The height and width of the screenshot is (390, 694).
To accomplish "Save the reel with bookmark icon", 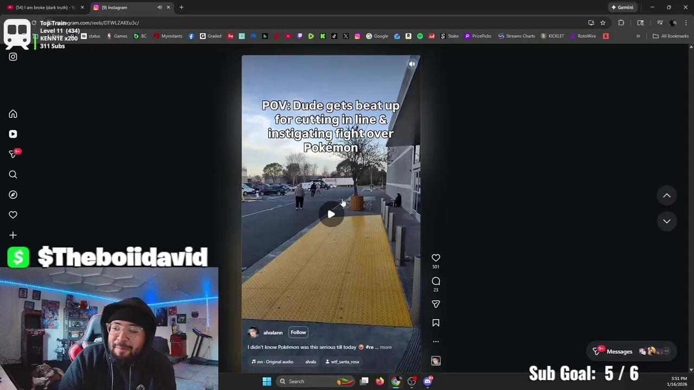I will (436, 323).
